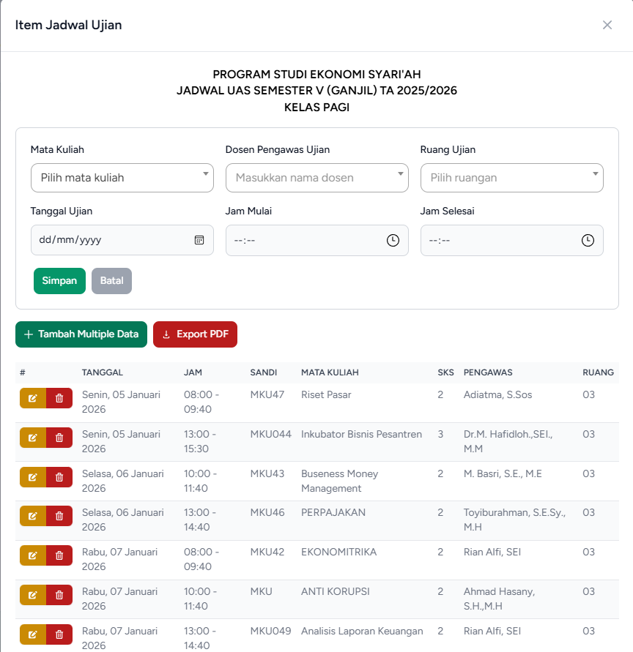Viewport: 633px width, 652px height.
Task: Click the Analisis Laporan Keuangan course name
Action: [362, 631]
